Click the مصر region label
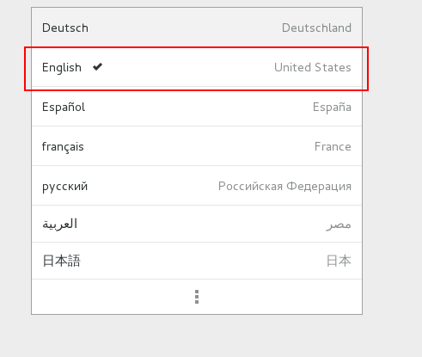The image size is (422, 357). tap(339, 225)
